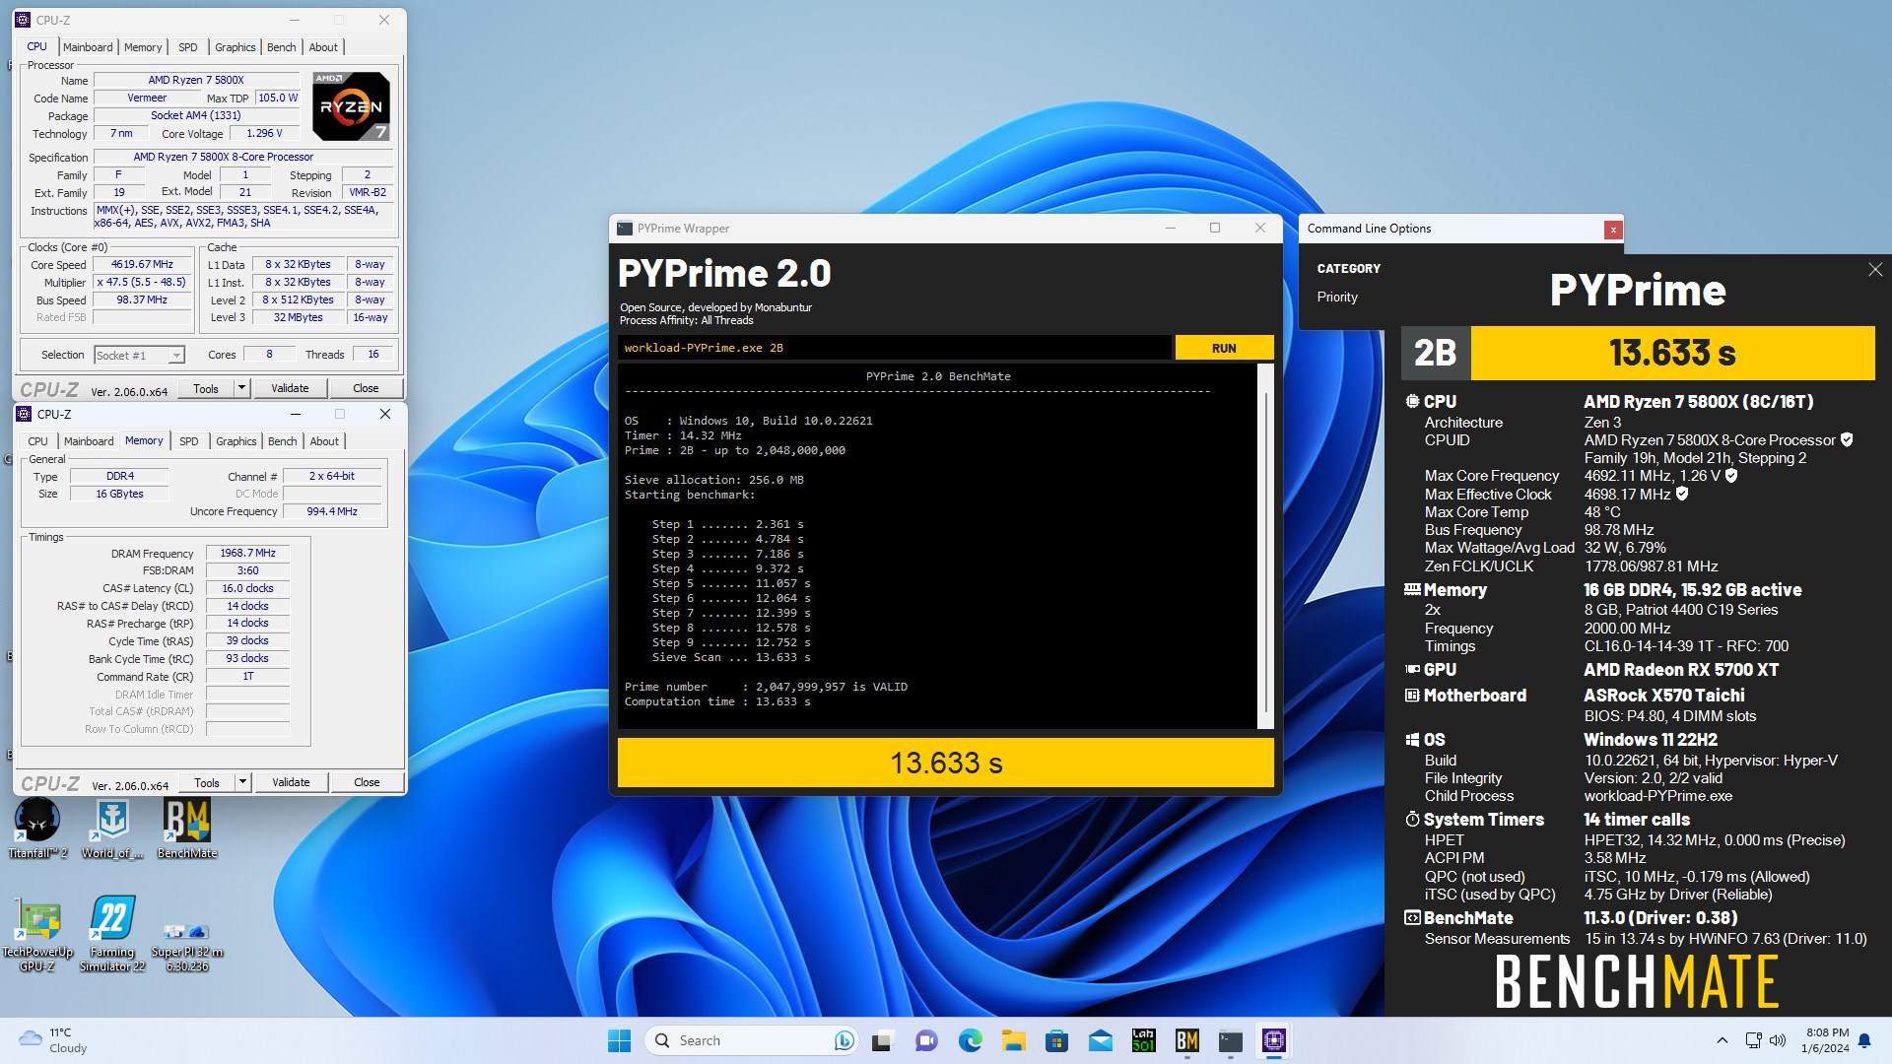Image resolution: width=1892 pixels, height=1064 pixels.
Task: Click Close button in the bottom CPU-Z window
Action: click(x=367, y=782)
